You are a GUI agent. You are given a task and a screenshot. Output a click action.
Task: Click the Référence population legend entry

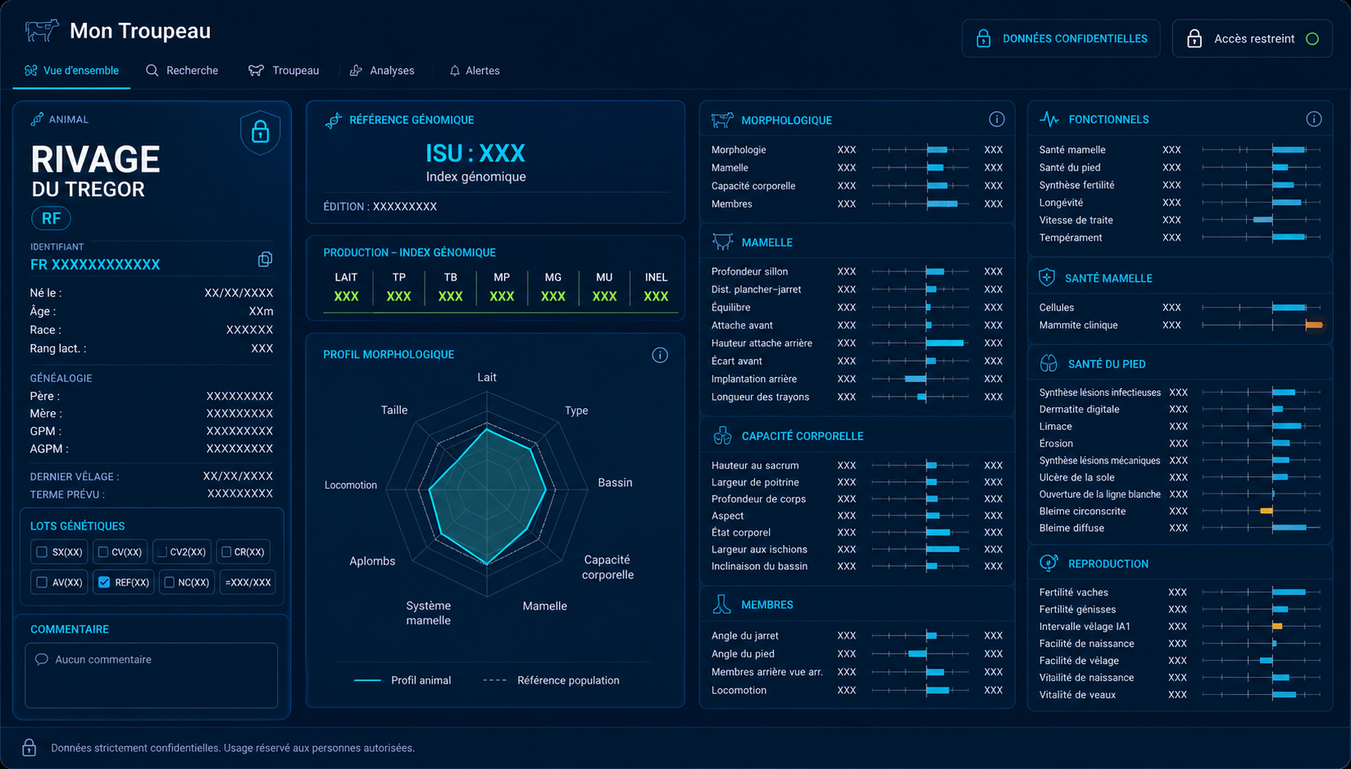coord(551,680)
